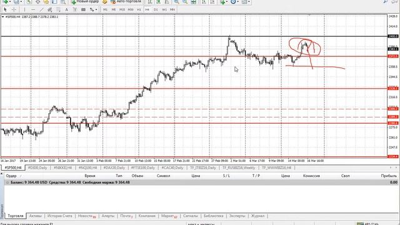The image size is (400, 225).
Task: Open the Navigator star-folder icon
Action: (46, 1)
